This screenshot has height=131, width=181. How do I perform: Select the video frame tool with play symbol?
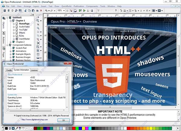[38, 43]
